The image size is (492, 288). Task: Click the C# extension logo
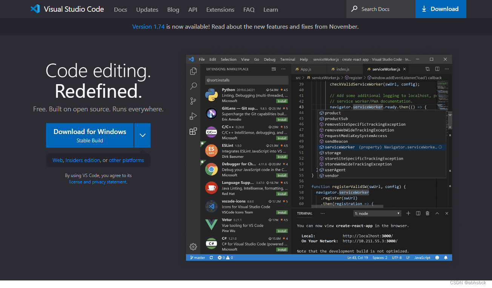pyautogui.click(x=211, y=243)
